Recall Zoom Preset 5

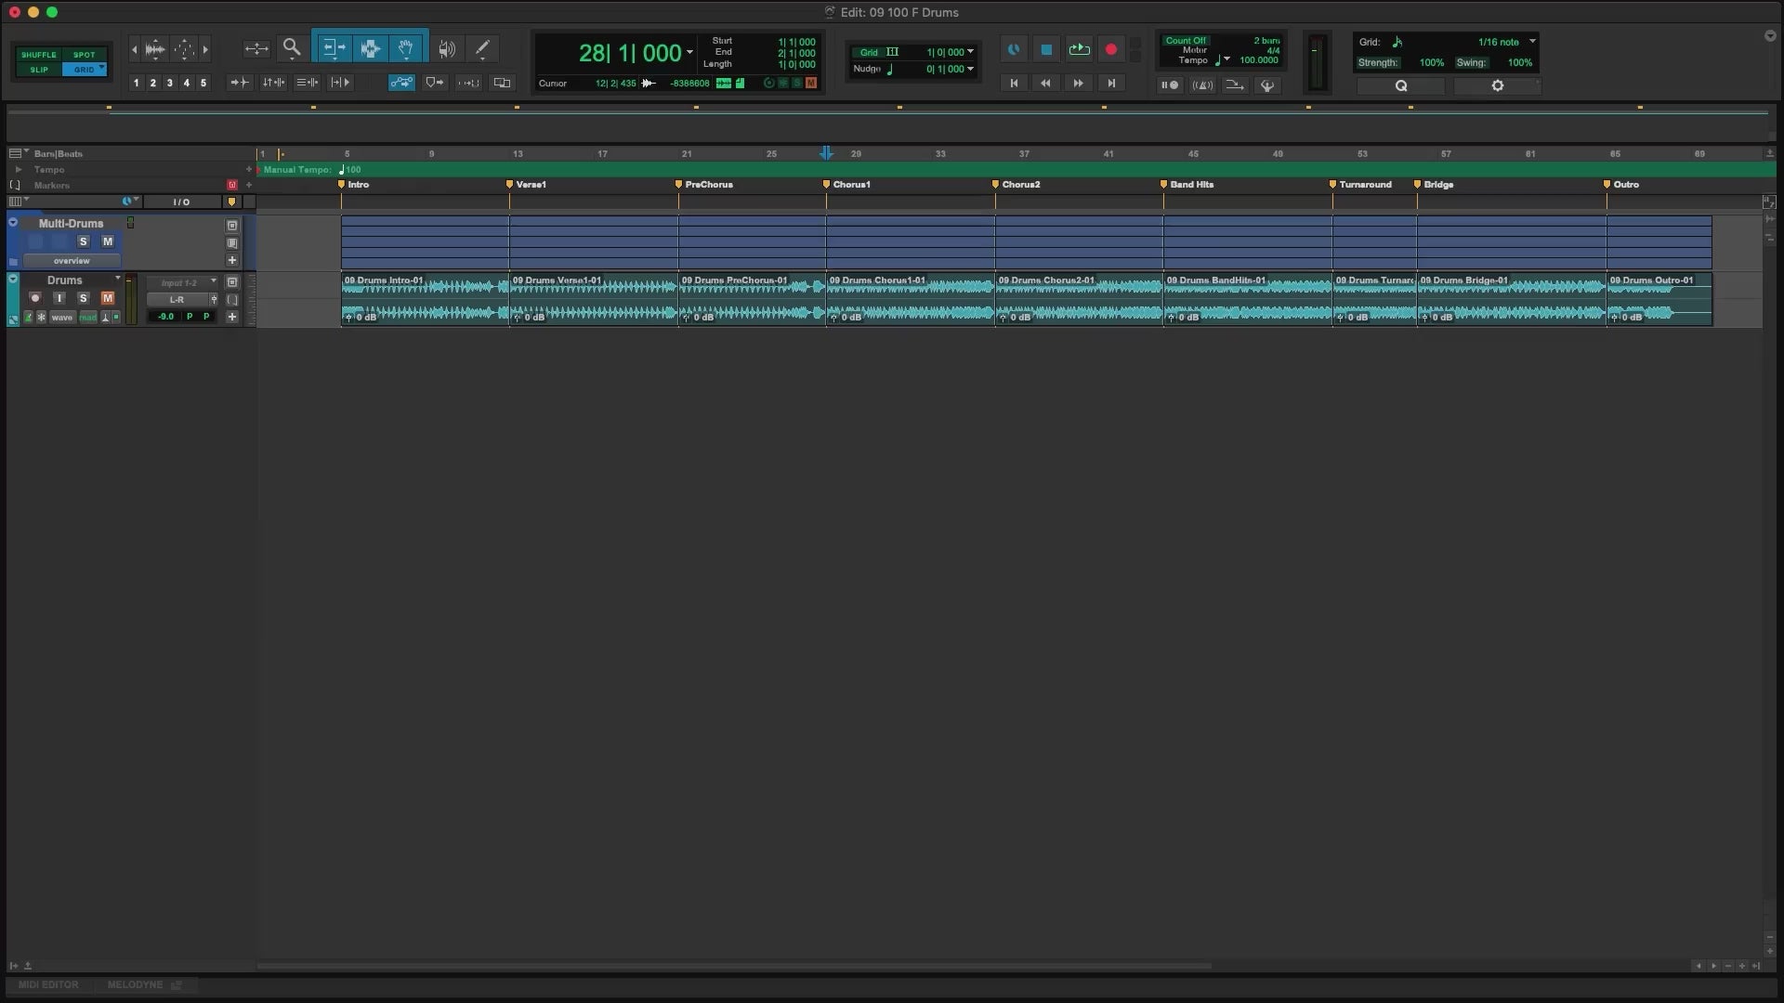coord(203,83)
